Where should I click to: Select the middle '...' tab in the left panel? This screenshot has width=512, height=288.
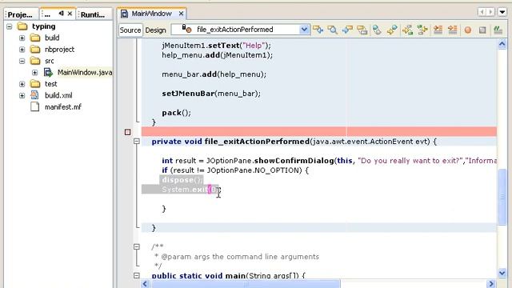coord(48,14)
